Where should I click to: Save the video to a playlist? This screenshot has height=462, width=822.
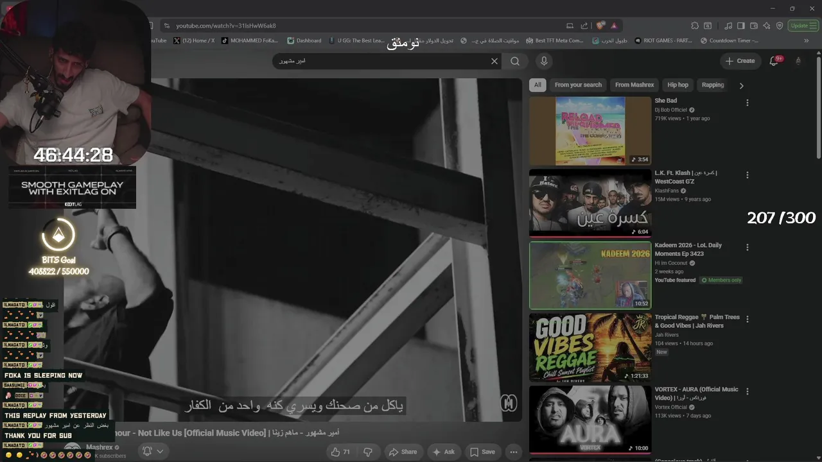coord(482,452)
